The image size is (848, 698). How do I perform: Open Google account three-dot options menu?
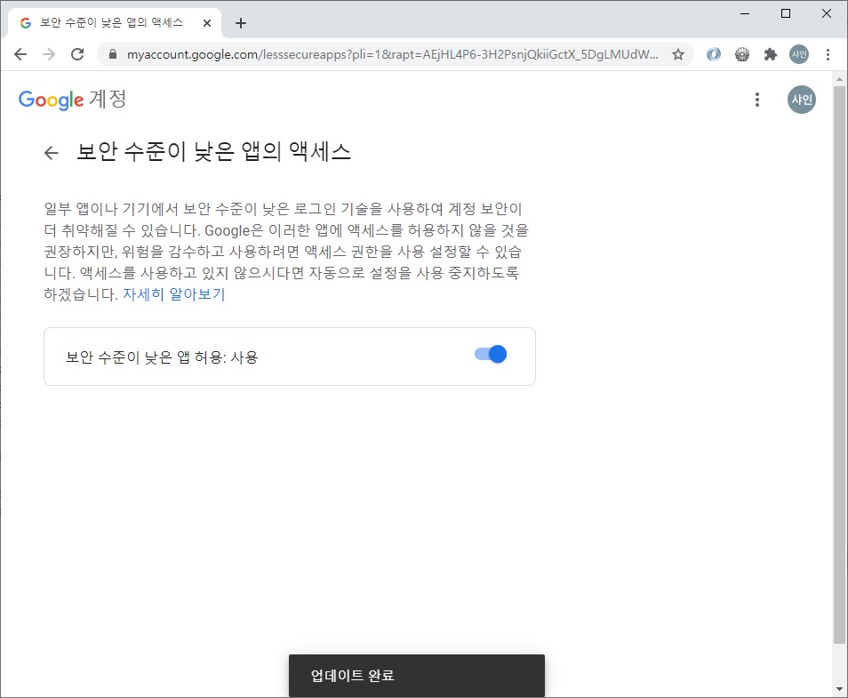pos(757,100)
